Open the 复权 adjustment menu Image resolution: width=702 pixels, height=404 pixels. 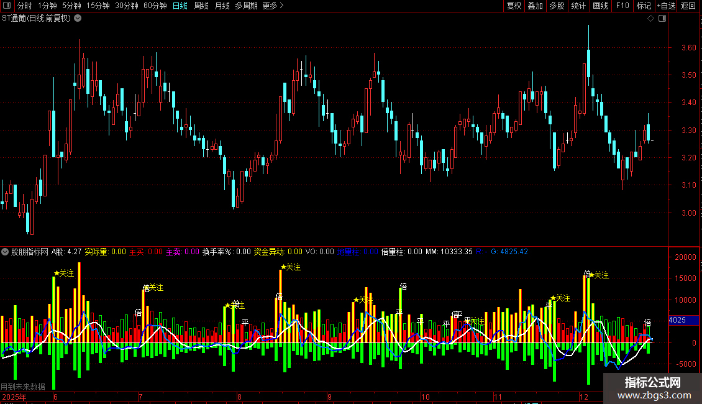(514, 6)
